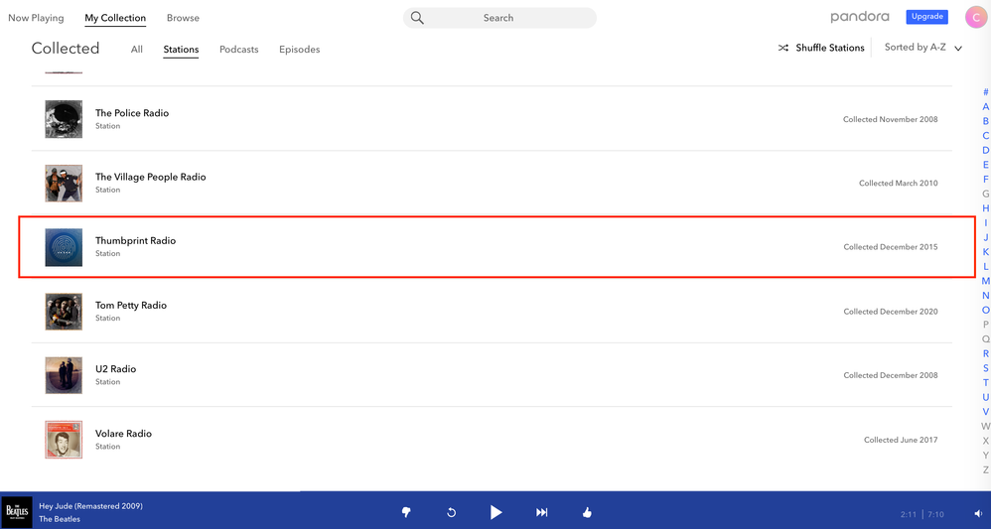Jump to letter B in alphabet index
This screenshot has width=991, height=529.
(x=985, y=121)
